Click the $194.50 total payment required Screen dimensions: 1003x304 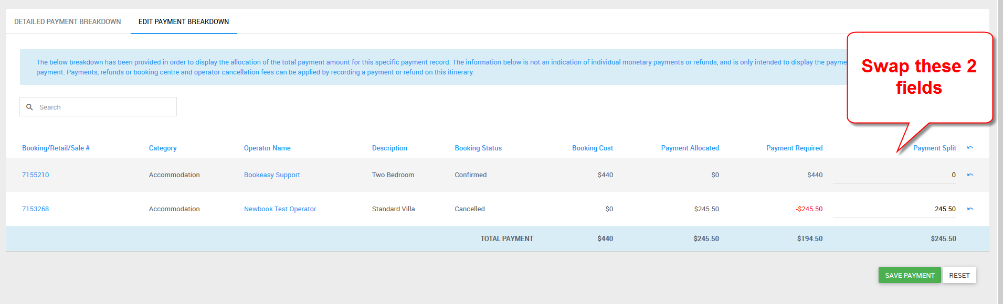click(x=810, y=238)
